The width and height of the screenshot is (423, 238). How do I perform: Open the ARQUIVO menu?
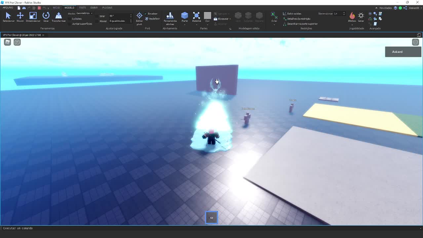[8, 8]
